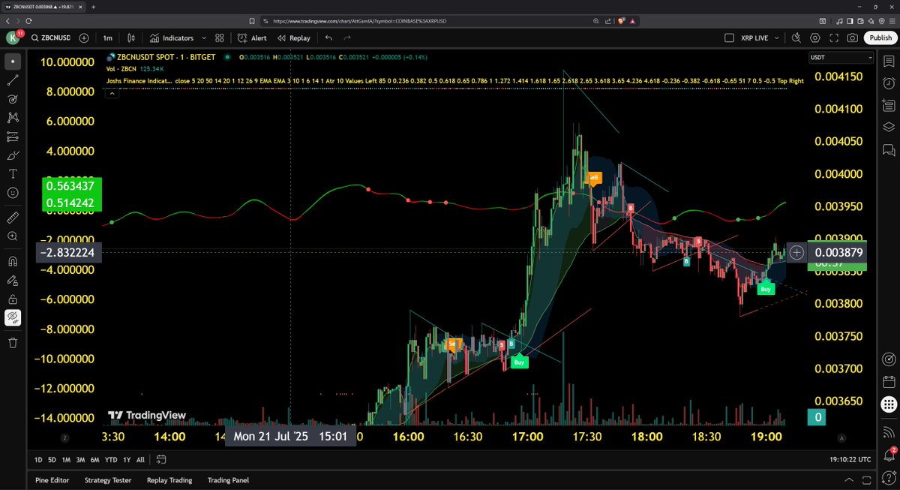
Task: Open the USDT currency dropdown
Action: [x=841, y=58]
